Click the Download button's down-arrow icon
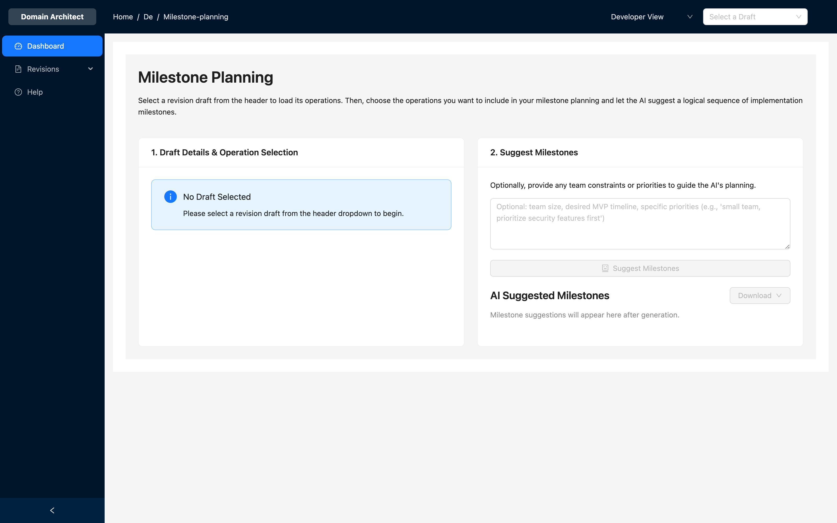 point(779,295)
